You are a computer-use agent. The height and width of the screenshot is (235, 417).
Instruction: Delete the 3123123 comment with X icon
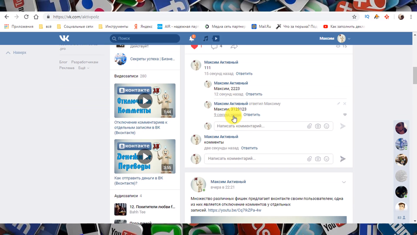click(345, 104)
